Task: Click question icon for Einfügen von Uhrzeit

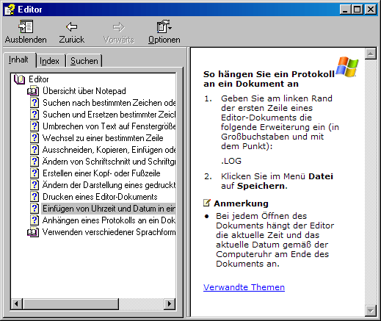Action: [x=35, y=209]
